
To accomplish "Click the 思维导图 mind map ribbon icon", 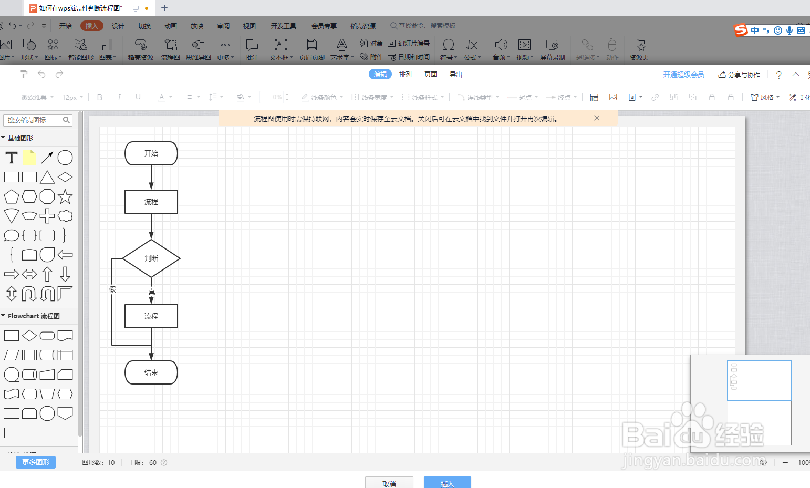I will pos(199,49).
